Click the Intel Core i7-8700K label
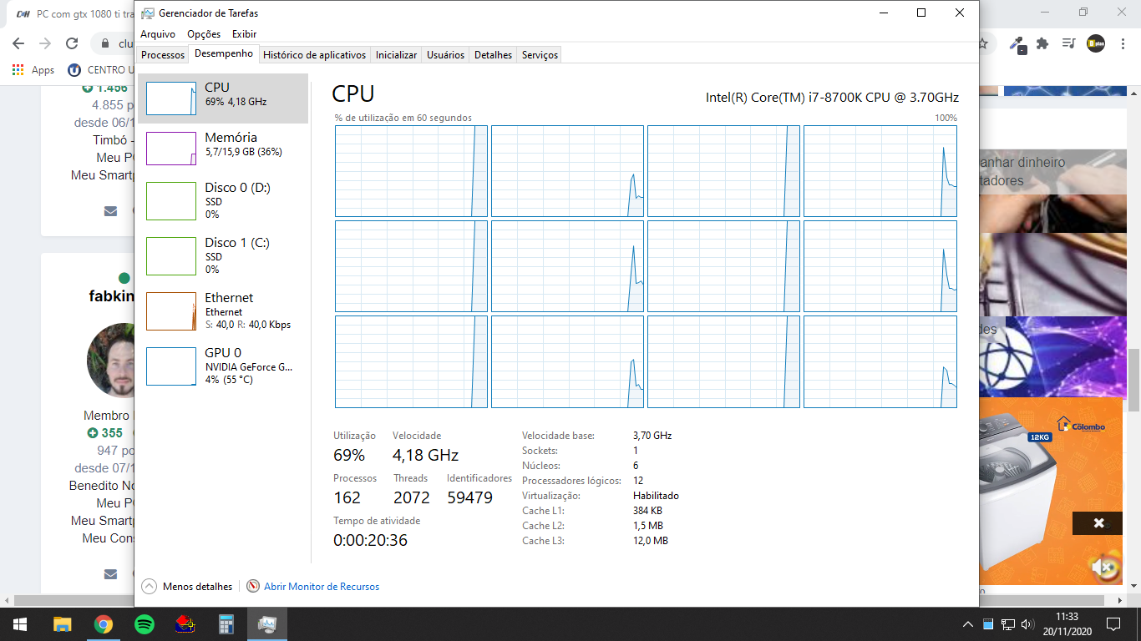1141x641 pixels. pos(832,97)
